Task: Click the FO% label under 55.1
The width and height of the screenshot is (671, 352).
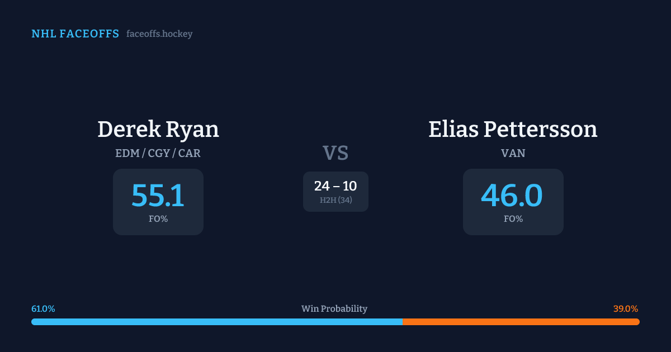Action: pos(158,219)
